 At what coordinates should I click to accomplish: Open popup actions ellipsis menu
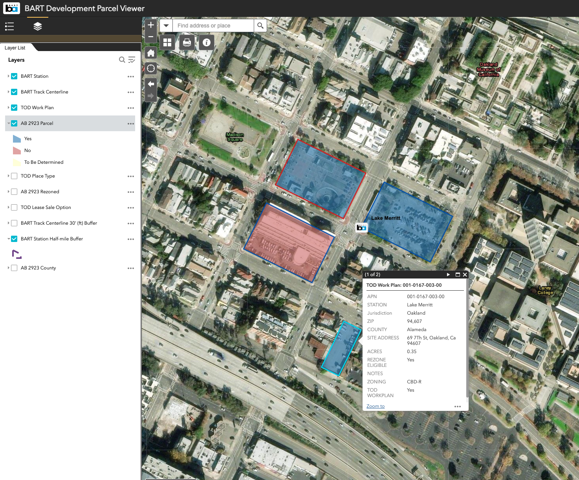[458, 407]
